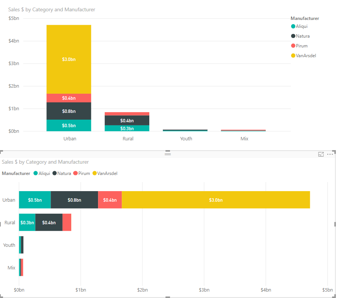337x298 pixels.
Task: Select the Pirum segment of Mix horizontal bar
Action: click(x=22, y=267)
